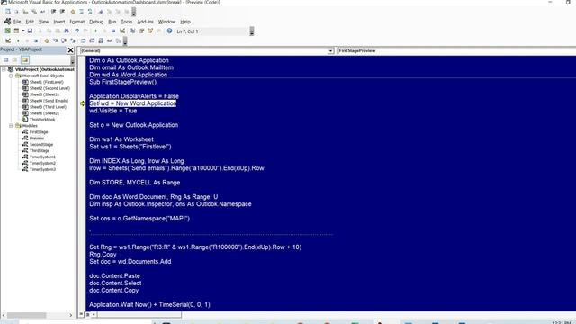Image resolution: width=576 pixels, height=324 pixels.
Task: Click the Step Over icon in Debug toolbar
Action: (x=64, y=40)
